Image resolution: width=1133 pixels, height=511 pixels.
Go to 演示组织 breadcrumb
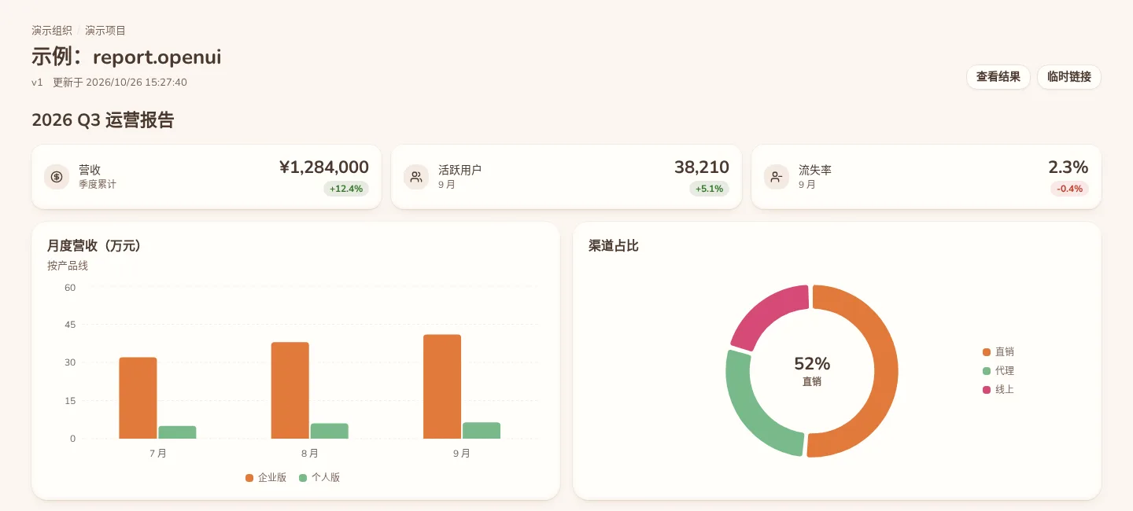pos(52,31)
